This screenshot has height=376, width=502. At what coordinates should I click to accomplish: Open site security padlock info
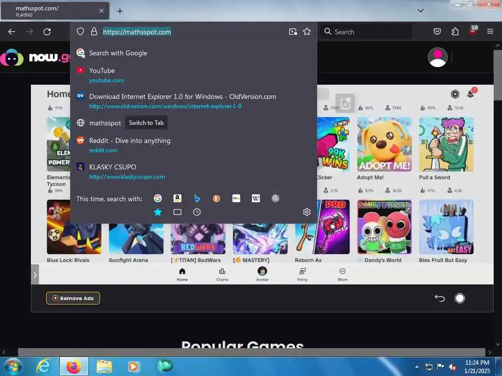pyautogui.click(x=94, y=31)
